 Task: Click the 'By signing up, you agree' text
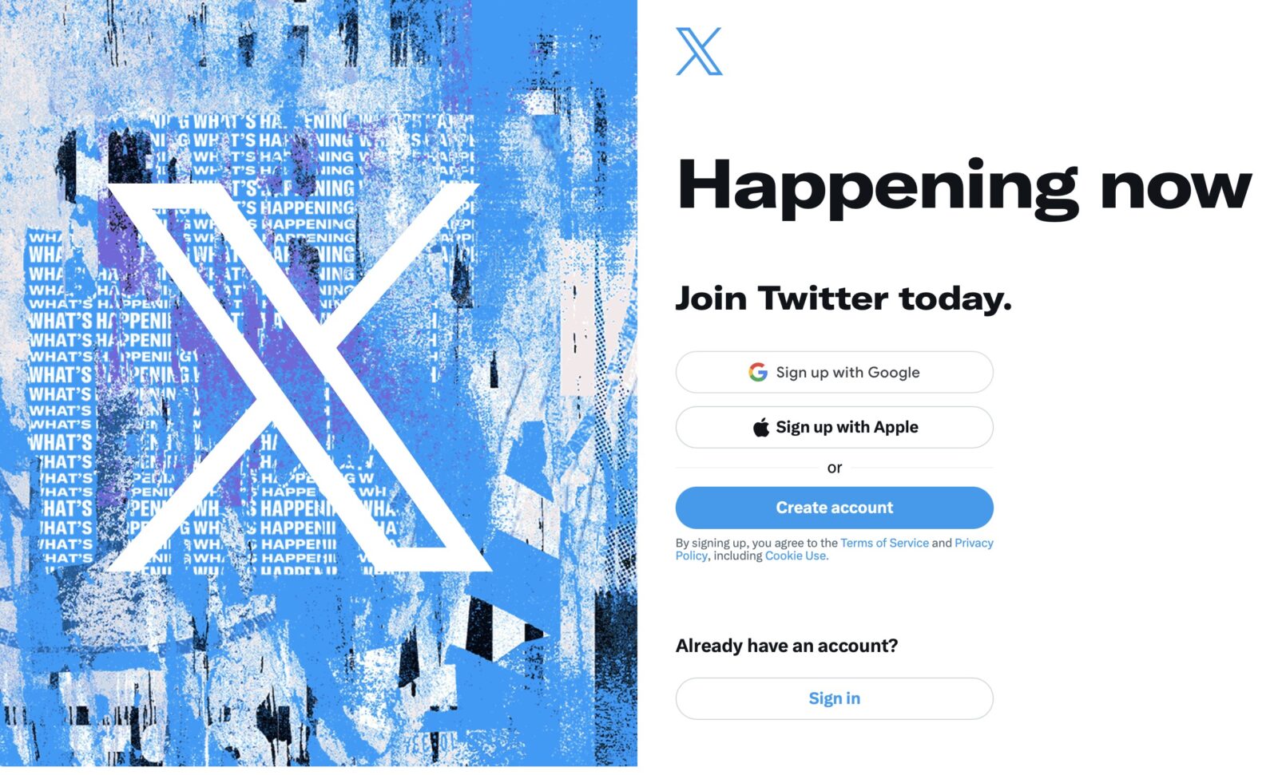point(751,543)
